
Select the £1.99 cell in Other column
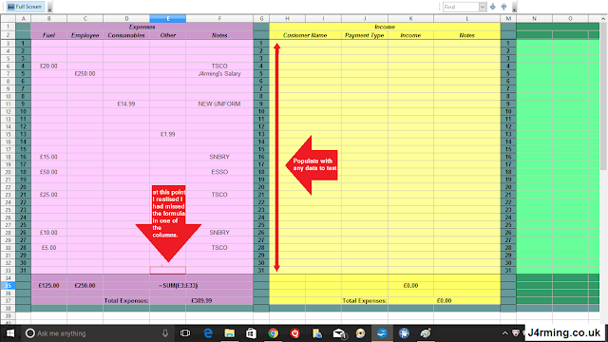pos(167,134)
